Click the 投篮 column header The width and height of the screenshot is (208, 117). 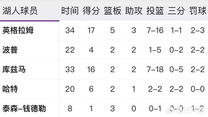155,11
